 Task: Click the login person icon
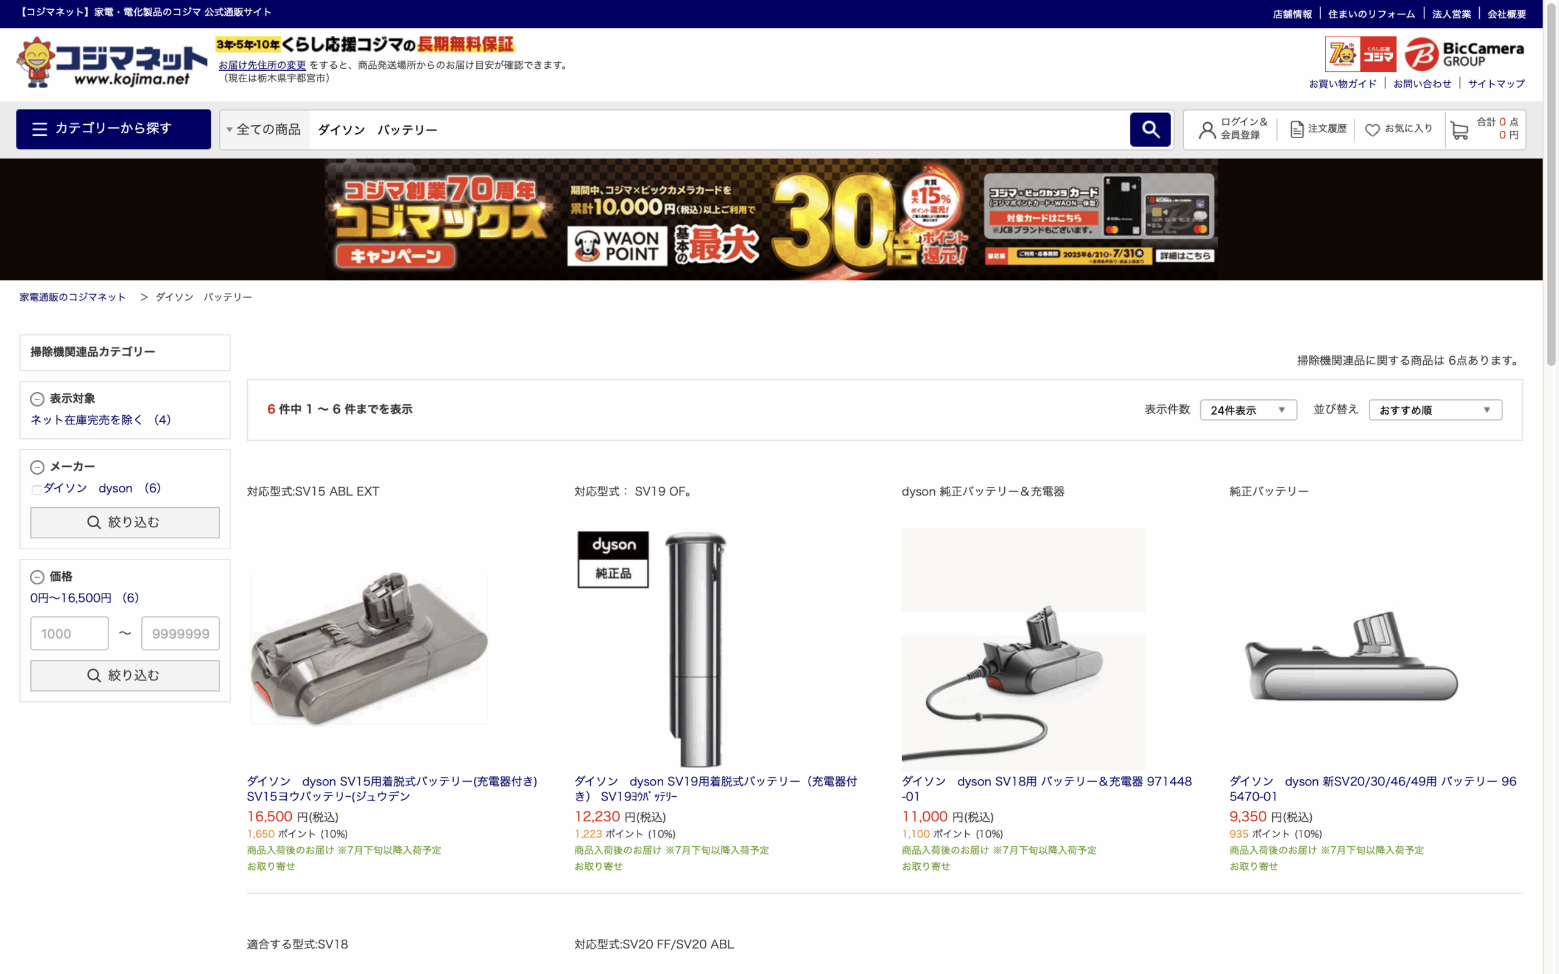coord(1206,130)
